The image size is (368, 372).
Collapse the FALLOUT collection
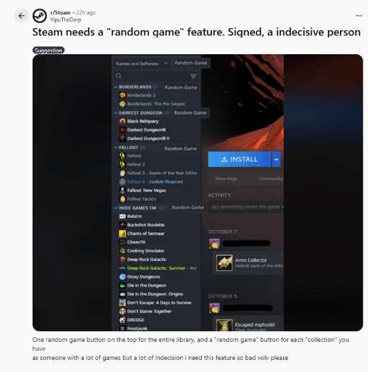pos(116,148)
